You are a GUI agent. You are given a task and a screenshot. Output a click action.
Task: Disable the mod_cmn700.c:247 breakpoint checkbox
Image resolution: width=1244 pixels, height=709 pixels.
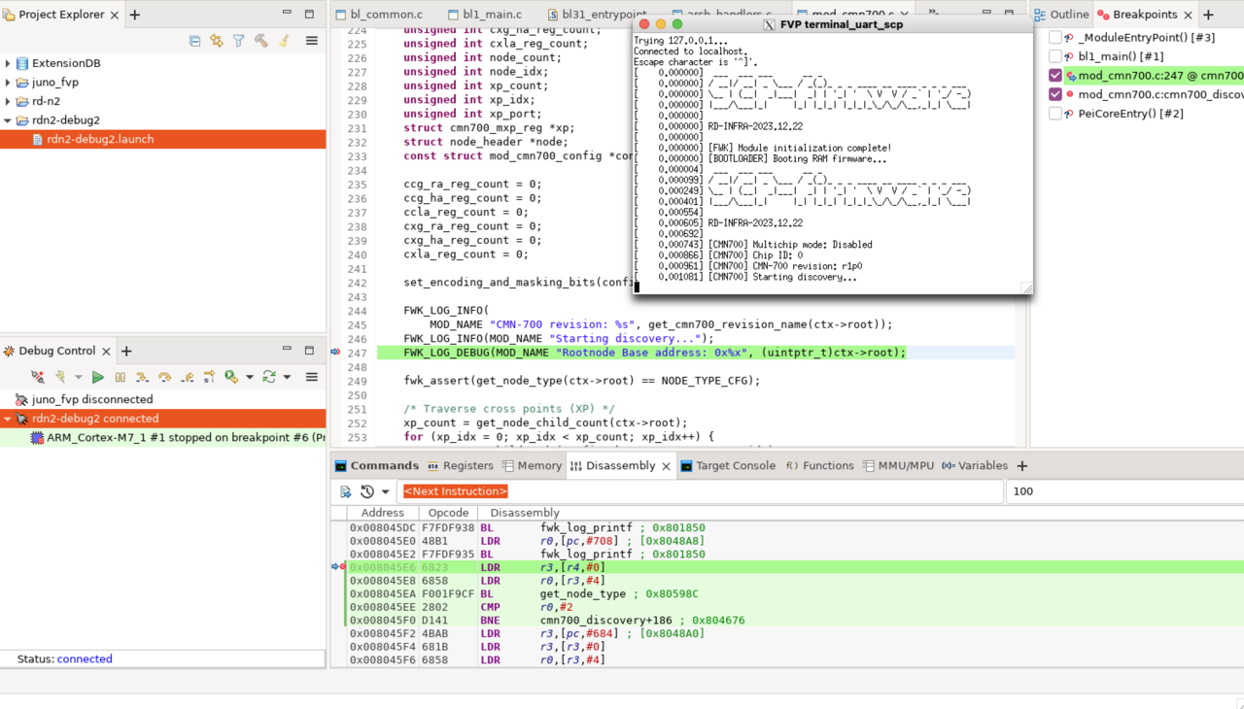point(1055,76)
